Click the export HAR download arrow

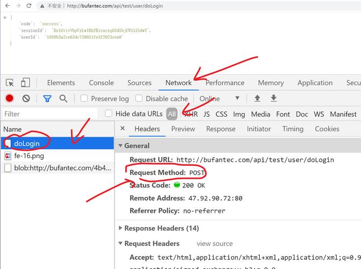273,98
